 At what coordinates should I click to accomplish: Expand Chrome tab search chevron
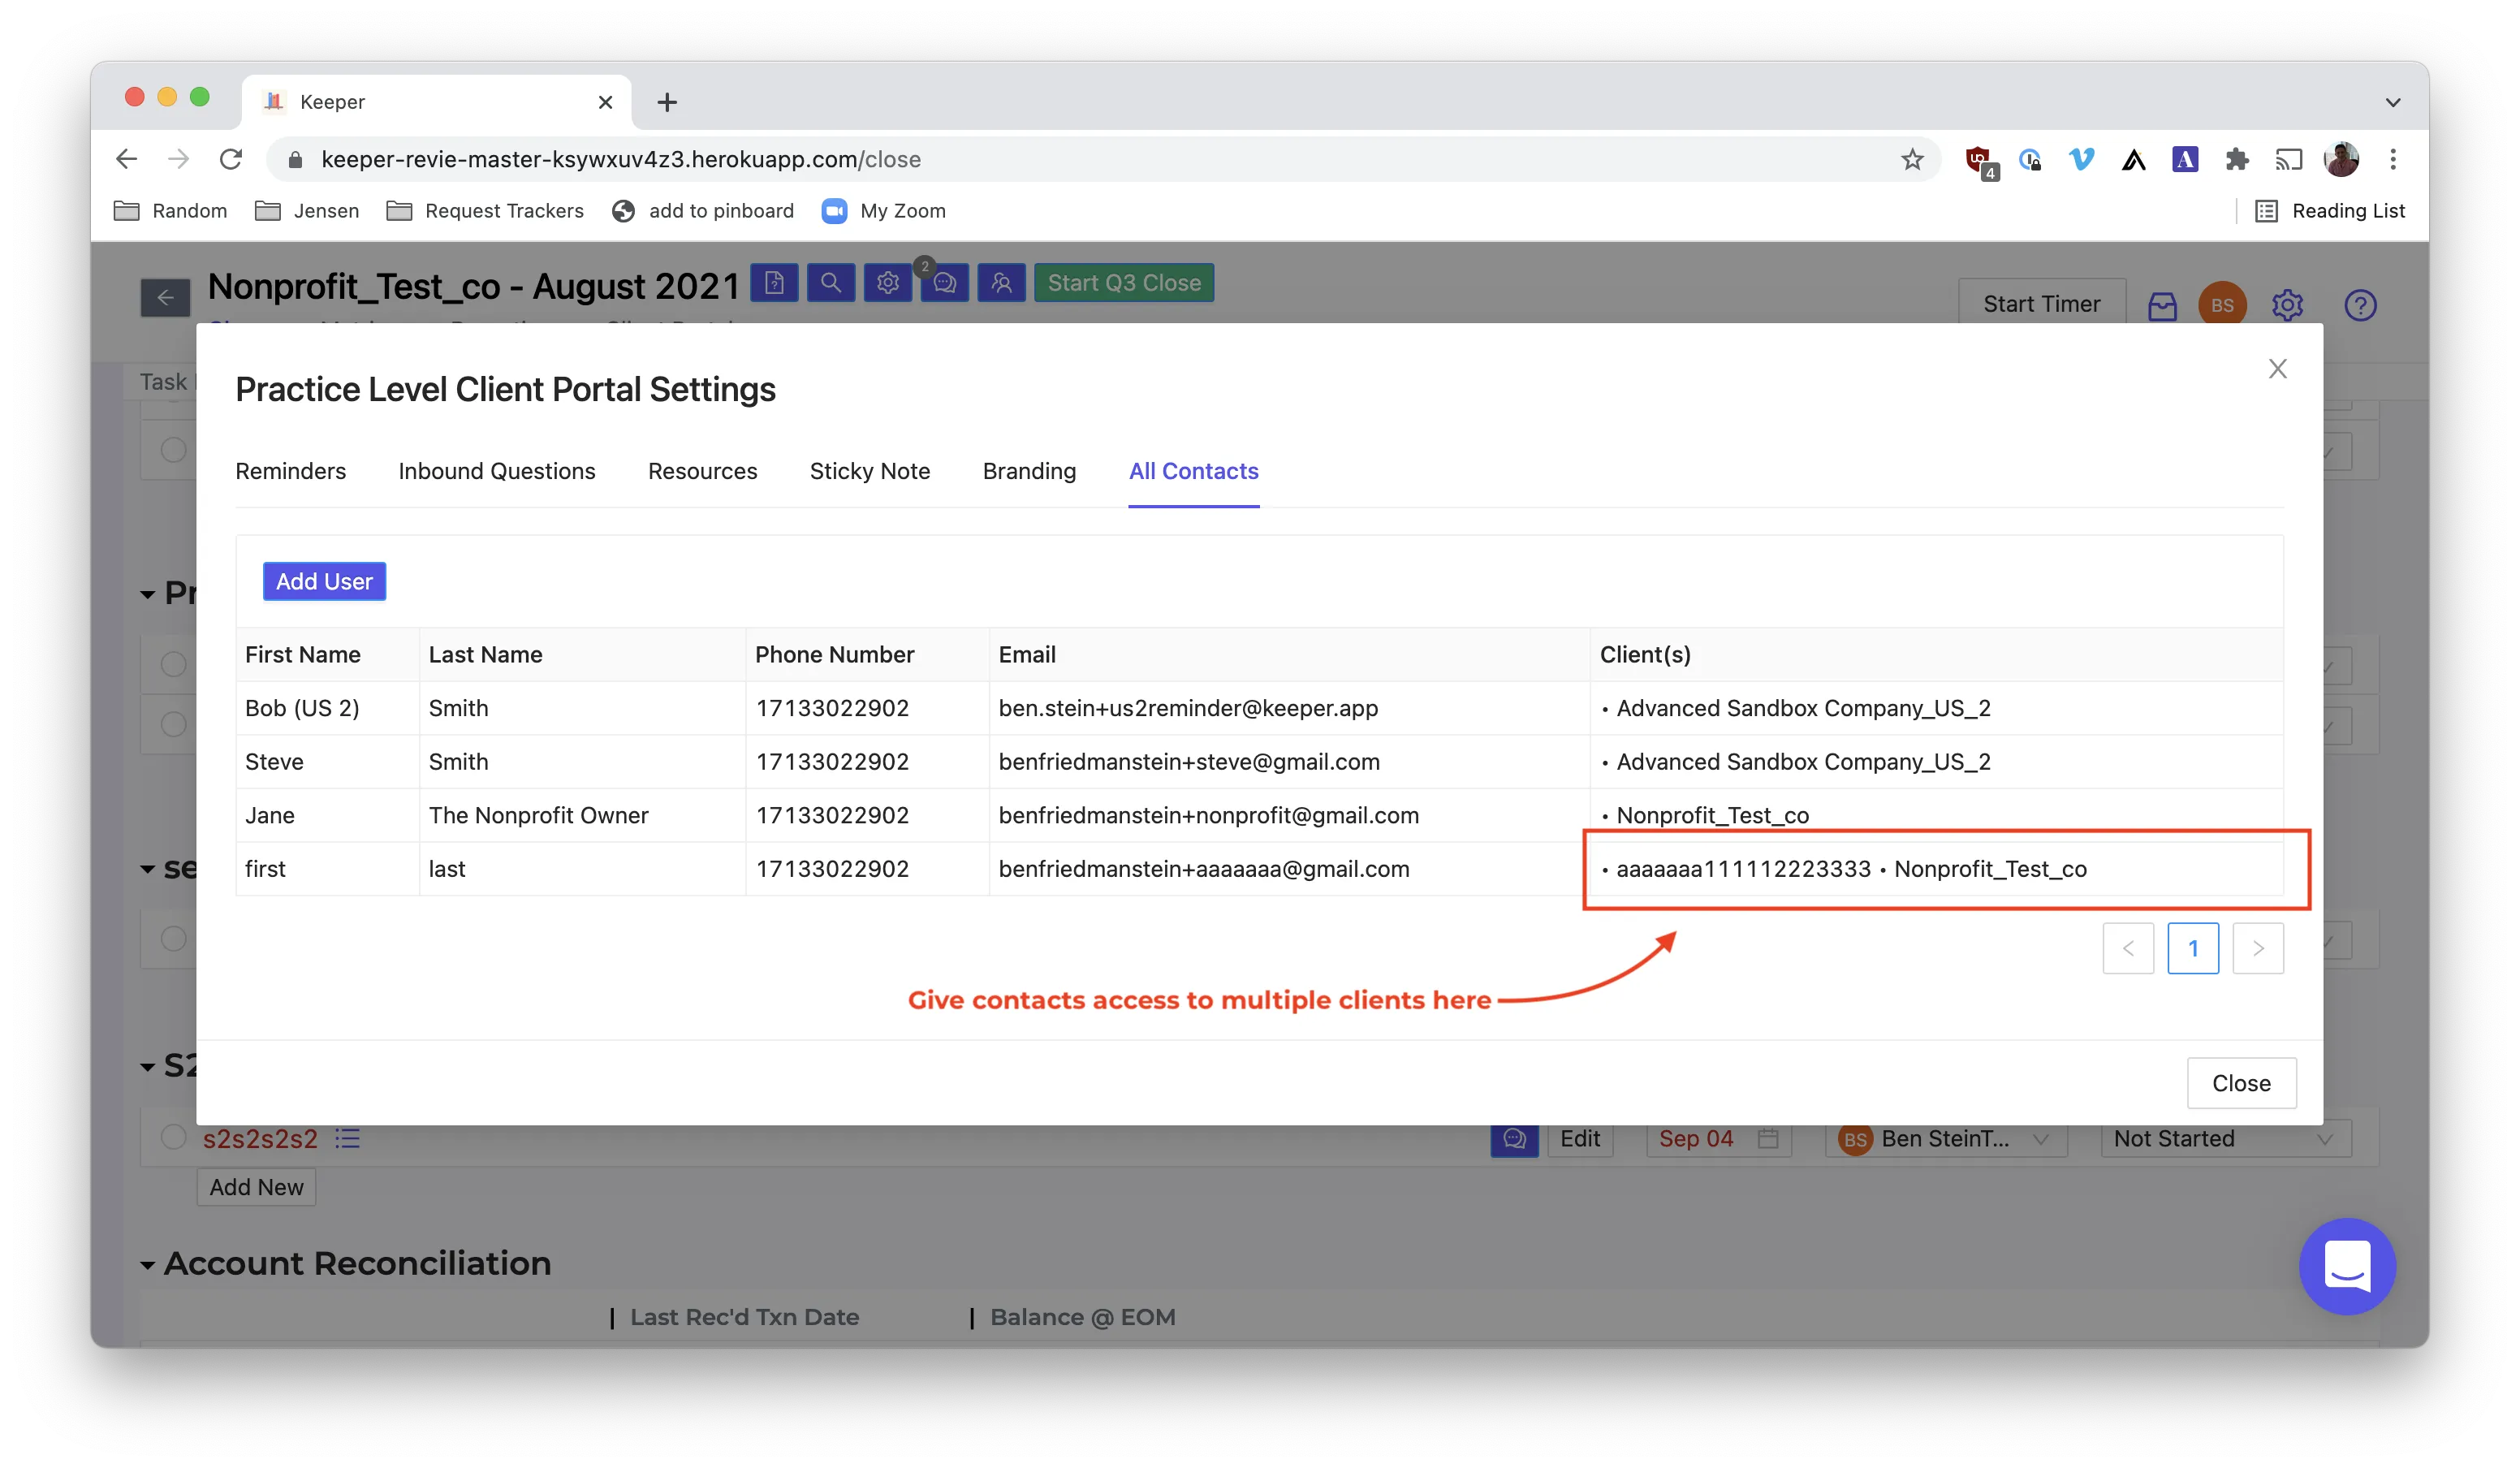2393,102
